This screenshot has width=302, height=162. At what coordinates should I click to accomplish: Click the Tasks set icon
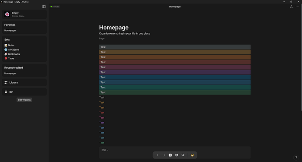[6, 59]
